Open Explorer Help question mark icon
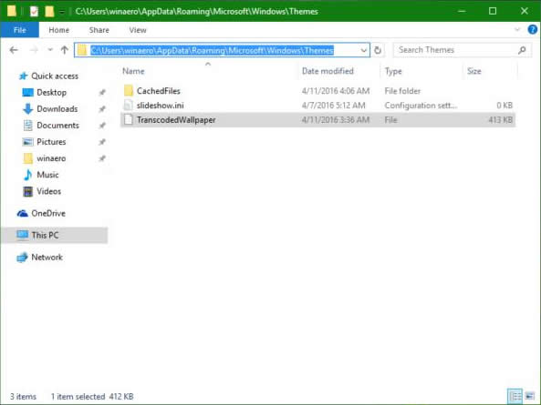The height and width of the screenshot is (405, 541). 533,30
